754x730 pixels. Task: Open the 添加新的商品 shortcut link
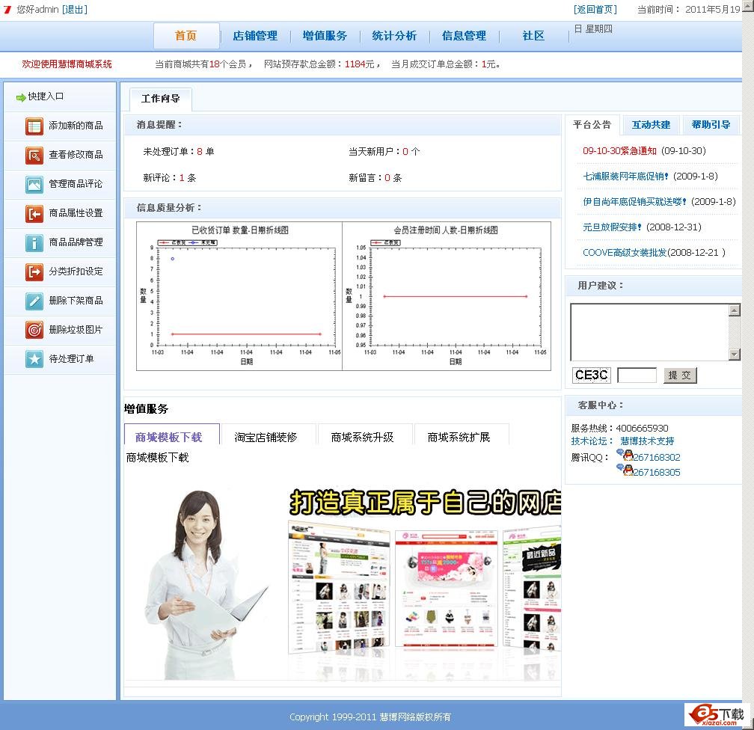tap(76, 126)
